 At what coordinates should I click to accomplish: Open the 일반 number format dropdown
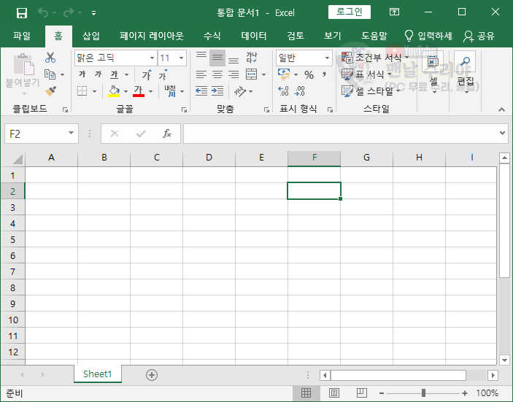(327, 58)
